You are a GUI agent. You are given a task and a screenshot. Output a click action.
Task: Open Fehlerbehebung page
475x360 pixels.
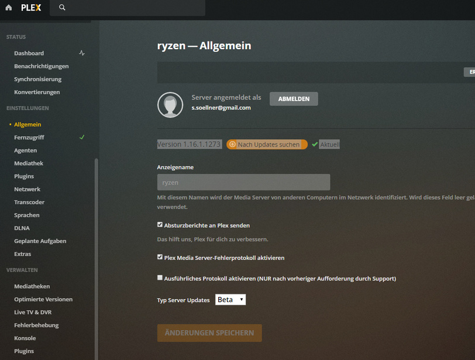[x=36, y=325]
